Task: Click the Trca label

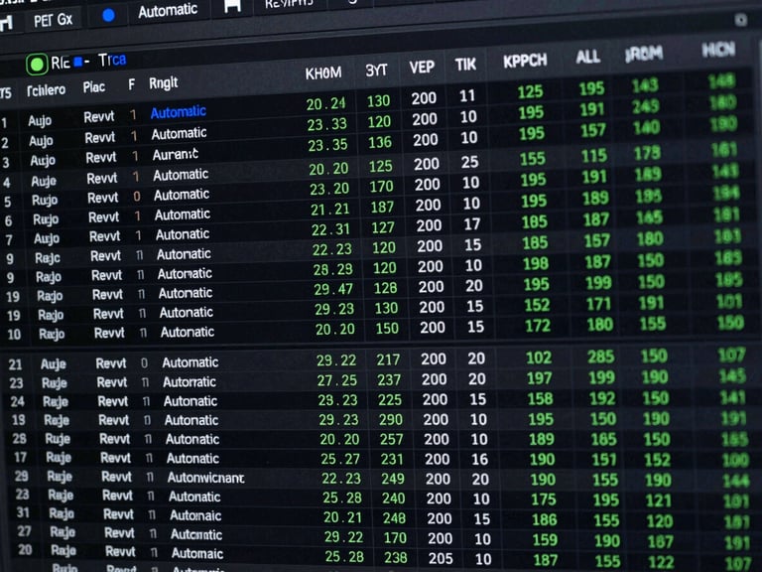Action: pos(112,60)
